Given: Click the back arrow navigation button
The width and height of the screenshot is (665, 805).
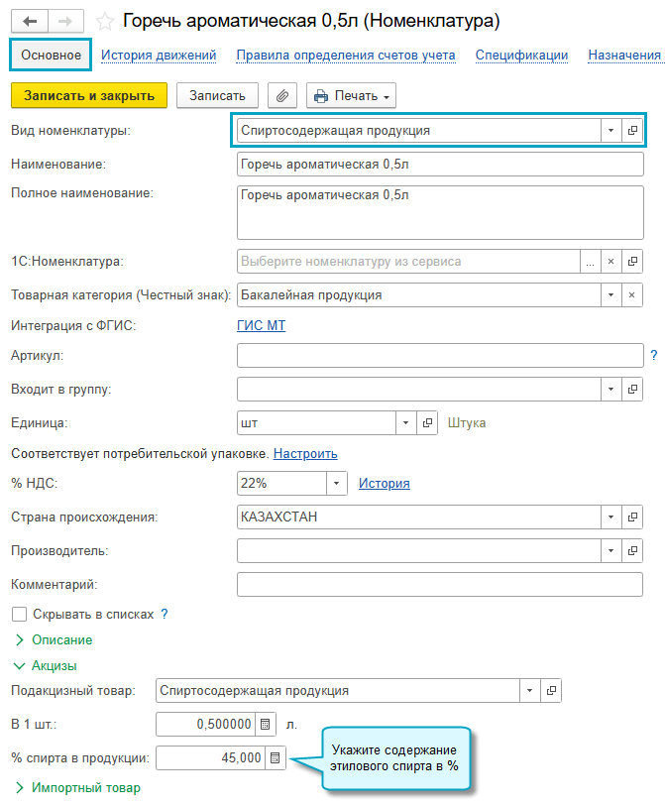Looking at the screenshot, I should click(x=30, y=22).
